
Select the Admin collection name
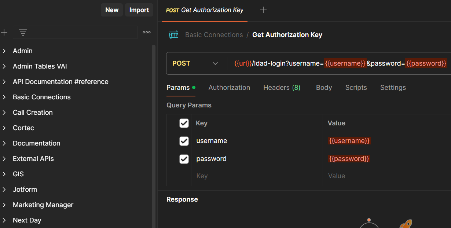(x=23, y=51)
